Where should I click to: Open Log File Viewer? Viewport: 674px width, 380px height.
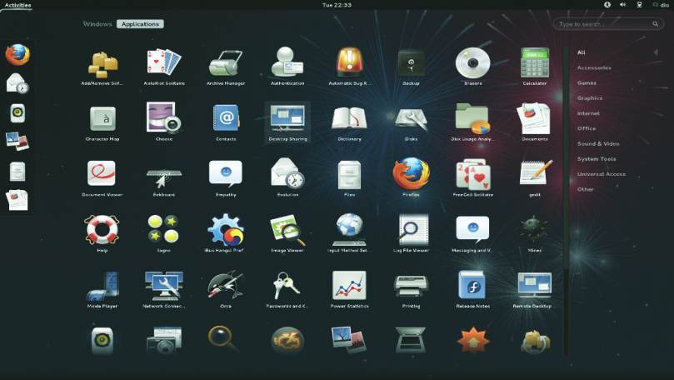pyautogui.click(x=411, y=229)
